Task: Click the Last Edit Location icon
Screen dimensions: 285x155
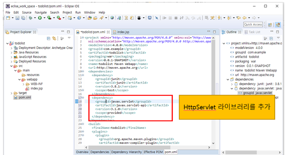Action: pos(239,18)
